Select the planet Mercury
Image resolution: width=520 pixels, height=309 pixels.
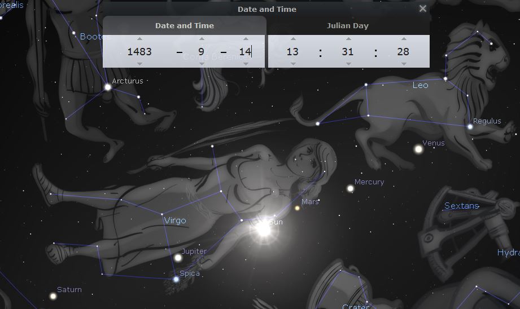tap(350, 189)
